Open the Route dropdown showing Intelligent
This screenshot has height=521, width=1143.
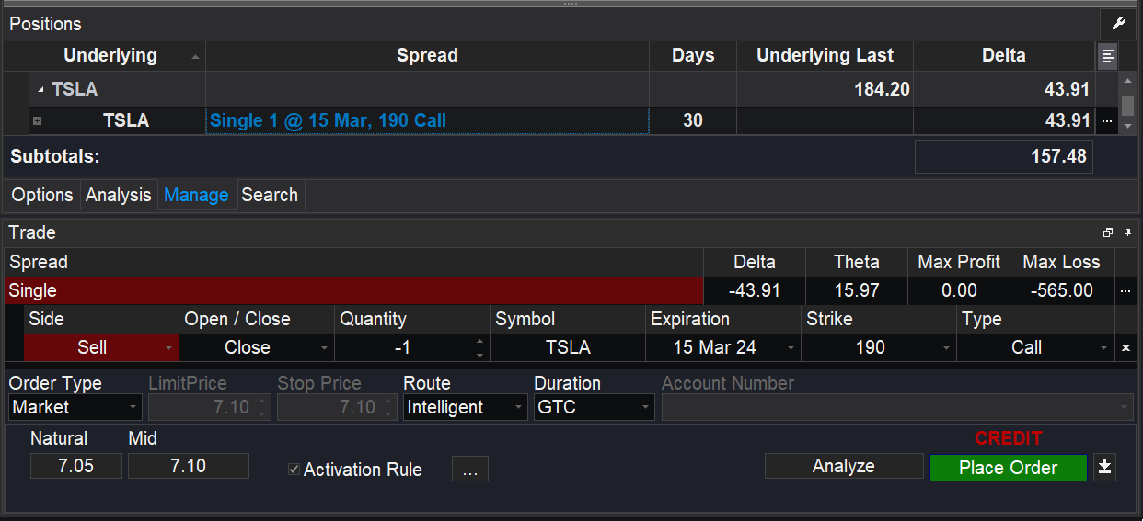465,407
